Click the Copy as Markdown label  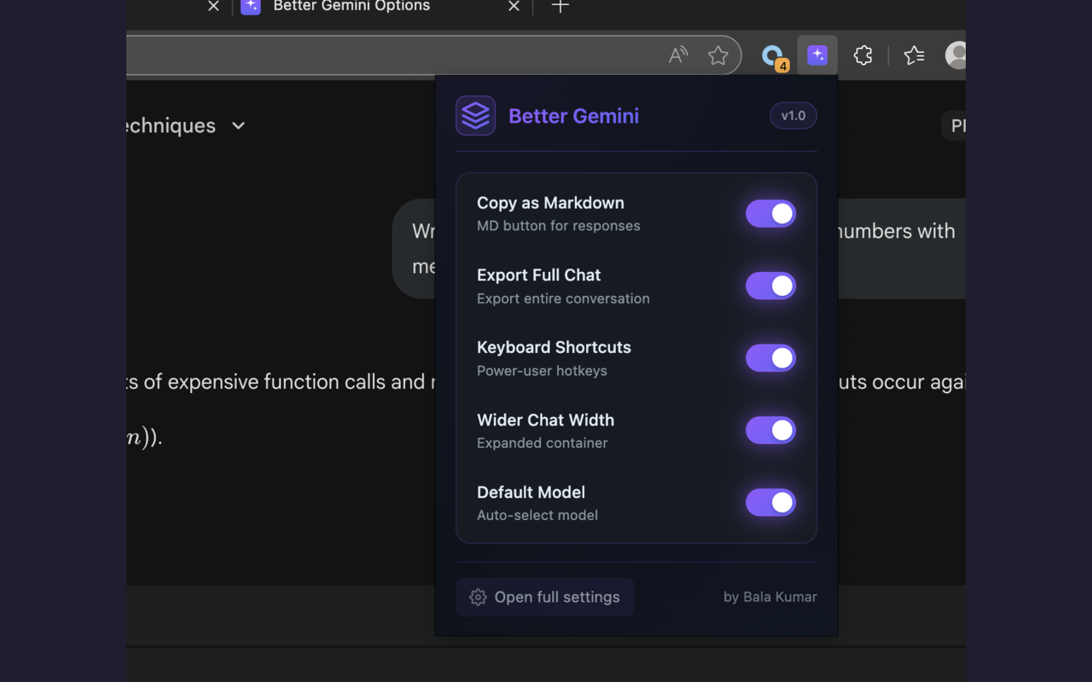[550, 203]
